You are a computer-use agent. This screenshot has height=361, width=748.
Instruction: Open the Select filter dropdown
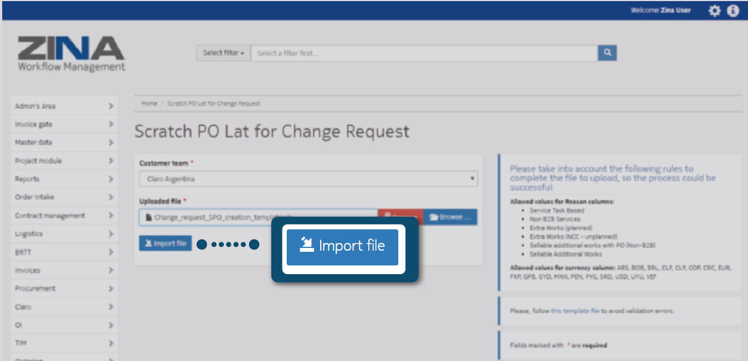(x=223, y=53)
